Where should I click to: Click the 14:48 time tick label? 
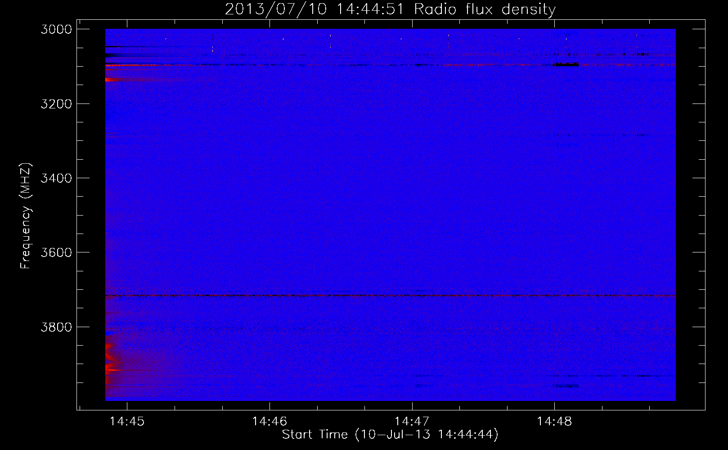click(554, 421)
